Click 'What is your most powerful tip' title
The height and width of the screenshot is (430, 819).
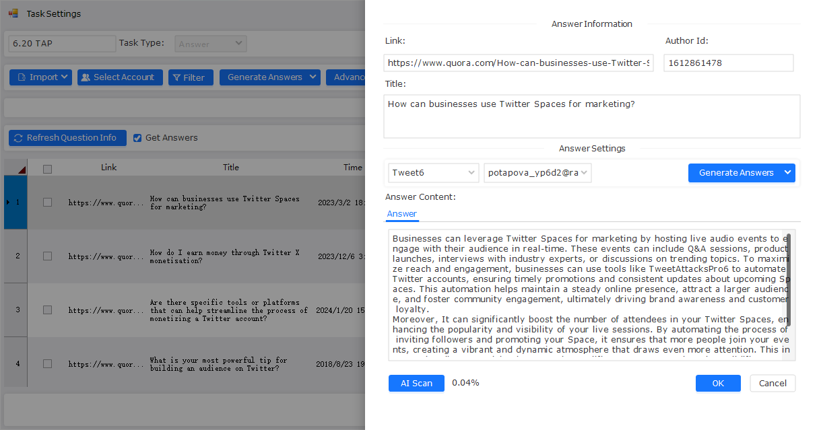219,364
